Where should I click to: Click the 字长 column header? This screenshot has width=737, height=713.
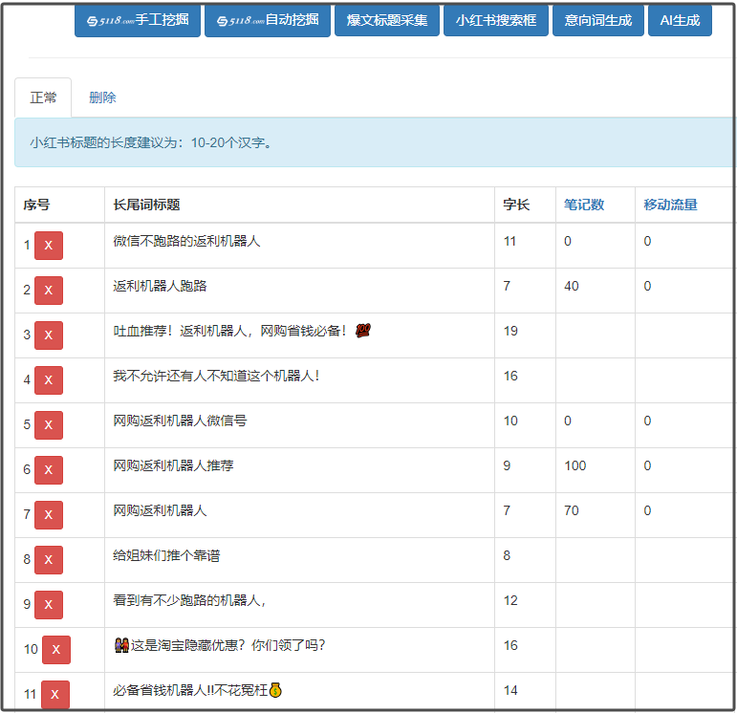tap(516, 205)
